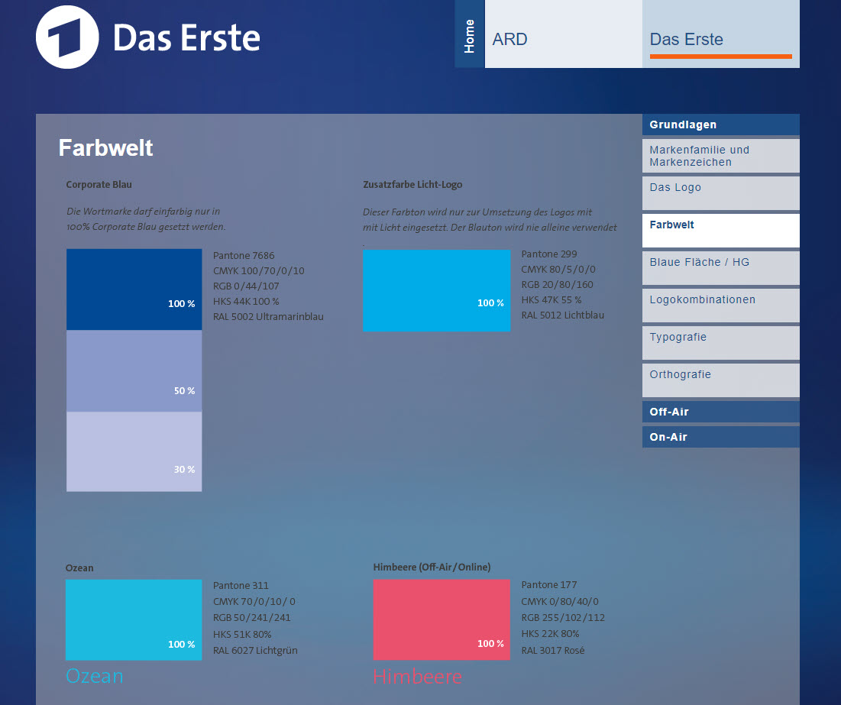Switch to the ARD tab
Viewport: 841px width, 705px height.
pos(563,34)
